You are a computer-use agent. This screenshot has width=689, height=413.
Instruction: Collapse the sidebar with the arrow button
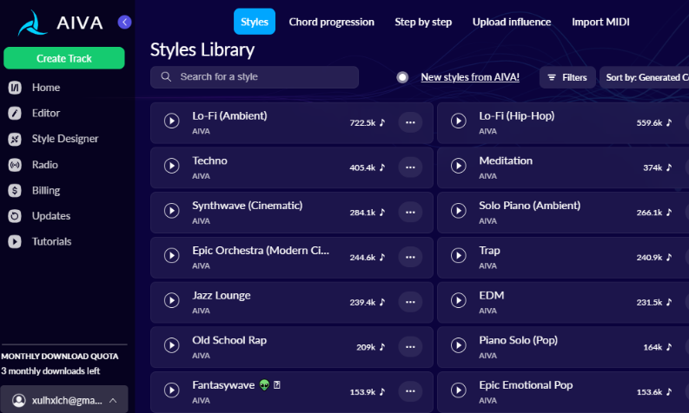click(124, 22)
